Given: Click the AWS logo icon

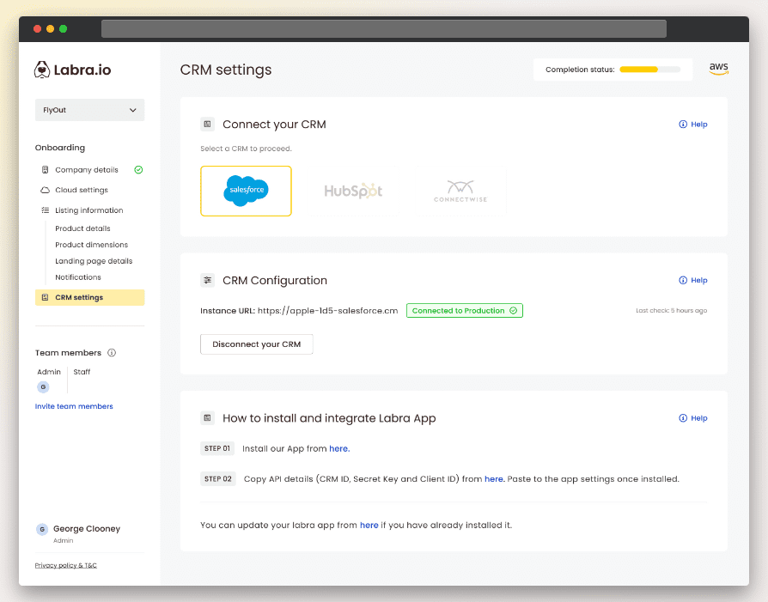Looking at the screenshot, I should point(718,69).
